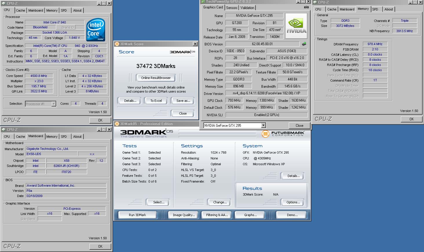Open the CPU tab in the Memory CPU-Z window
The image size is (424, 252).
(318, 9)
